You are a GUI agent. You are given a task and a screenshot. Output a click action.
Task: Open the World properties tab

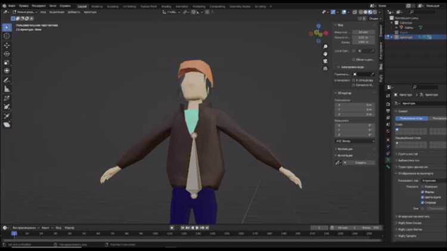click(x=388, y=132)
